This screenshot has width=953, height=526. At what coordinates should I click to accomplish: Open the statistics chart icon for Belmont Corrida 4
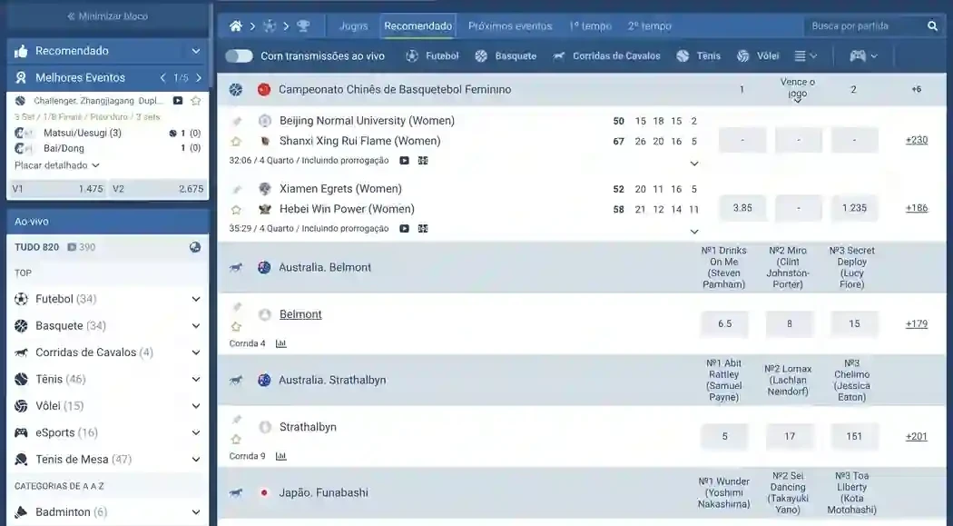coord(280,343)
